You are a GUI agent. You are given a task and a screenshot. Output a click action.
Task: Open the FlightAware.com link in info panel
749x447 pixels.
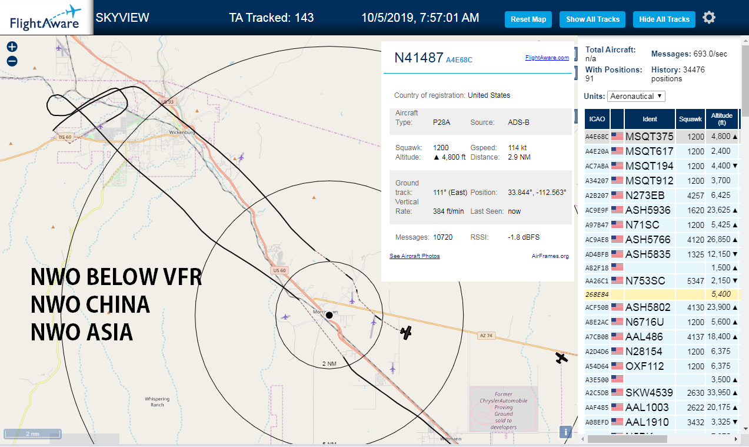[547, 58]
